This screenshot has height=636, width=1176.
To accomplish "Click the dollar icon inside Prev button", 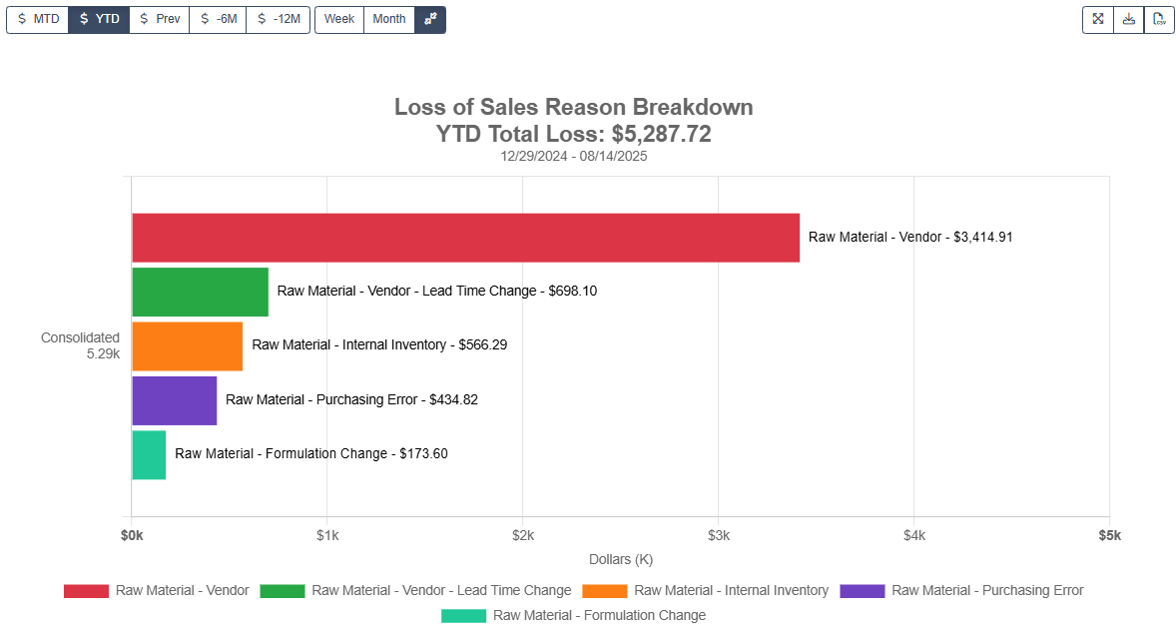I will [144, 19].
